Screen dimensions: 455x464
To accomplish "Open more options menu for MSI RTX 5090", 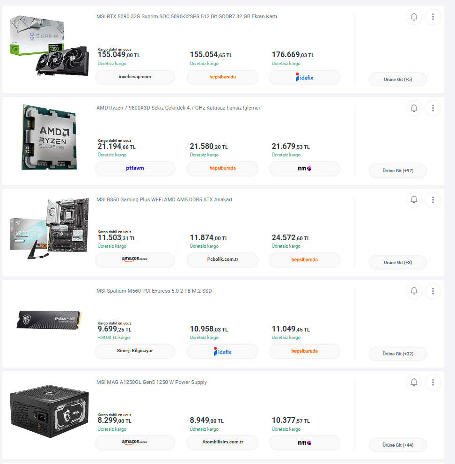I will [433, 17].
